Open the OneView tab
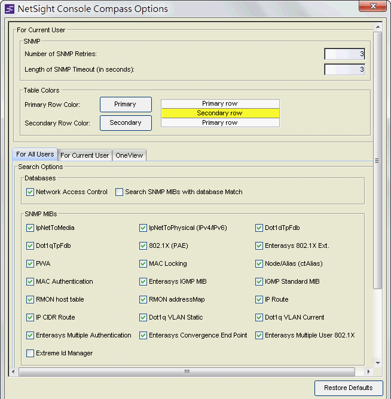Viewport: 391px width, 399px height. [x=129, y=155]
